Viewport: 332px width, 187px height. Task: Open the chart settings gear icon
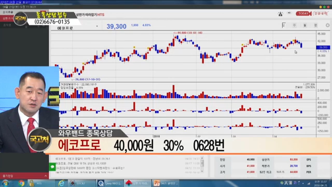tap(328, 25)
